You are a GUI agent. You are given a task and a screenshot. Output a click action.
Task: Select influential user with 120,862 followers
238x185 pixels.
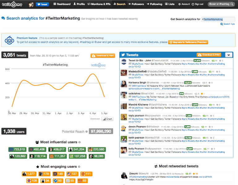pos(18,156)
